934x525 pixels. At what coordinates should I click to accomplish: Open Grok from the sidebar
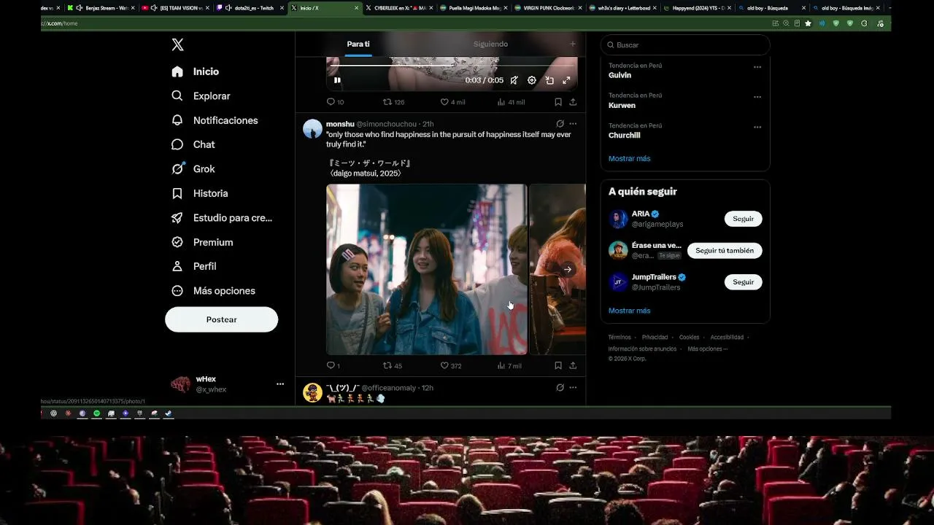click(193, 168)
